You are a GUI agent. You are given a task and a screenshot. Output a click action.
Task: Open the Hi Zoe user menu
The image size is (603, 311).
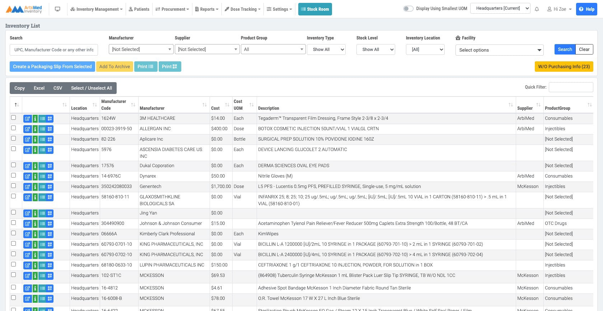559,9
